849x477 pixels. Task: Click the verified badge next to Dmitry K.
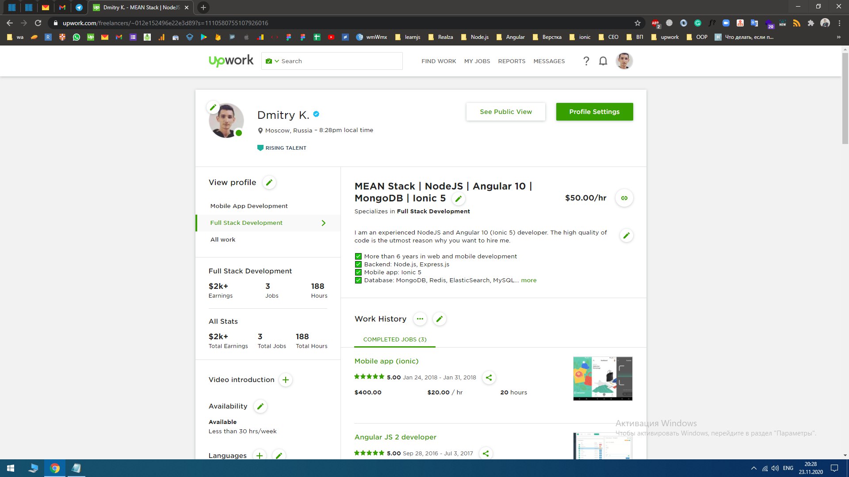[x=316, y=114]
